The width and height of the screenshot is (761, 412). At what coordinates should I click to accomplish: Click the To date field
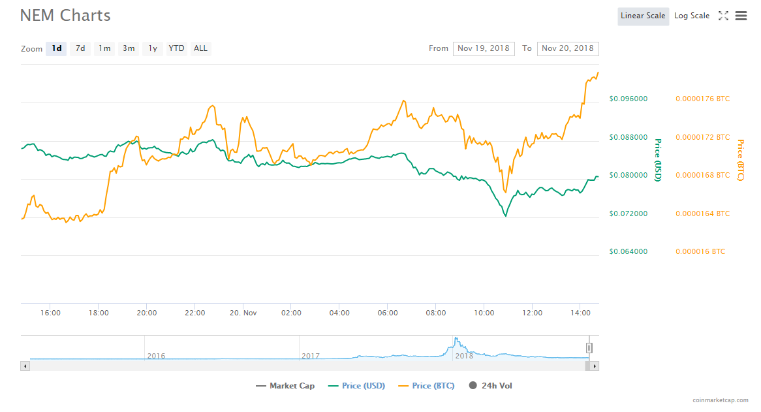click(567, 48)
